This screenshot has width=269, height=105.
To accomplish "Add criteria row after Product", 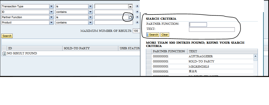I will 137,22.
